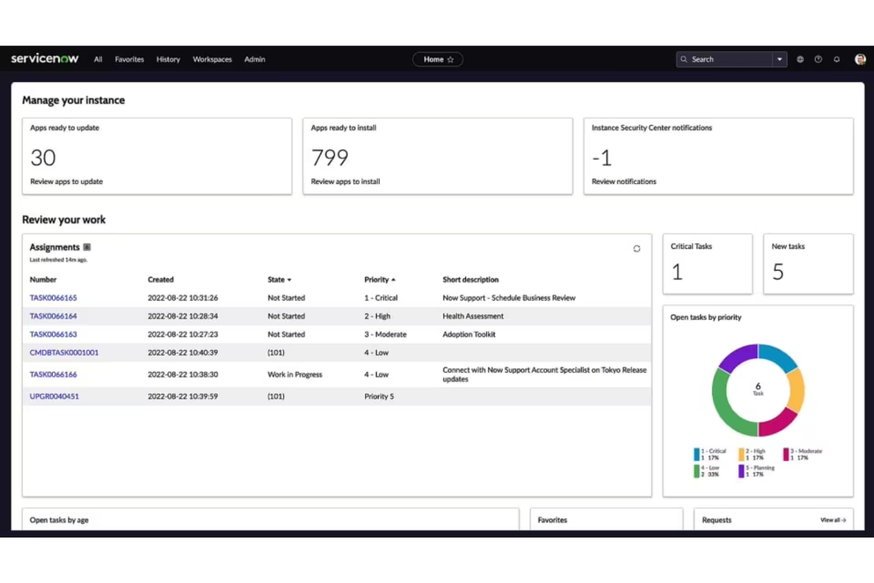Open the State column filter dropdown
Screen dimensions: 874x583
(288, 279)
